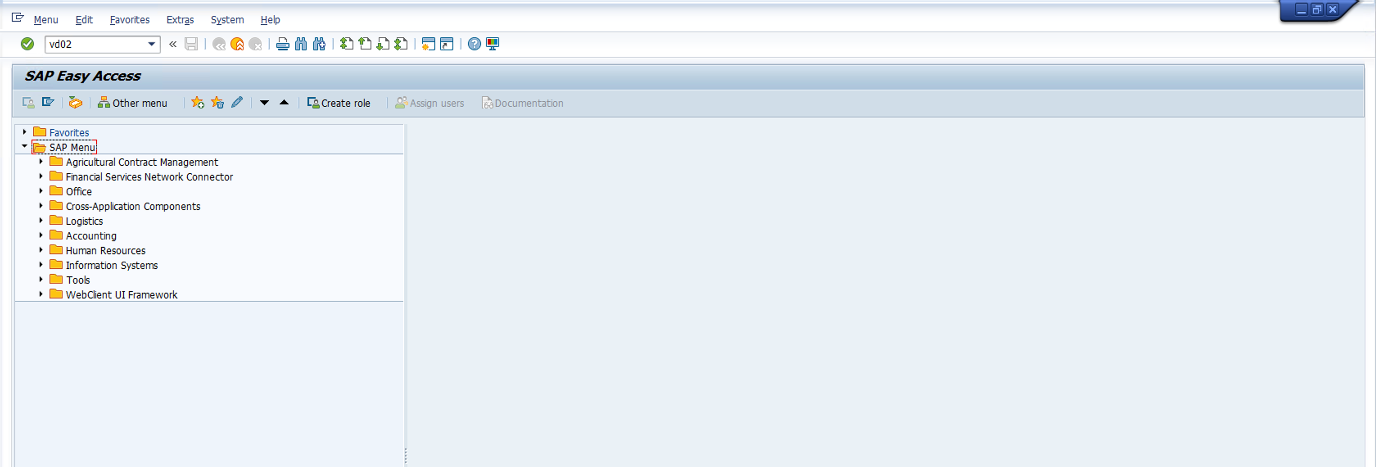1376x467 pixels.
Task: Click Delete Favorites star icon
Action: [218, 103]
